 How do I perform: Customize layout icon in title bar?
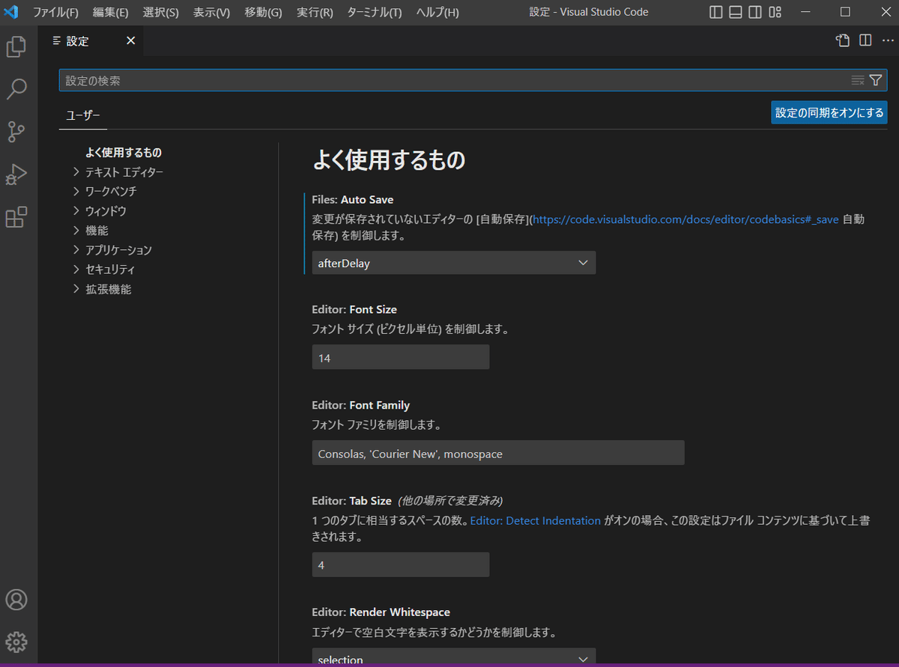point(775,12)
